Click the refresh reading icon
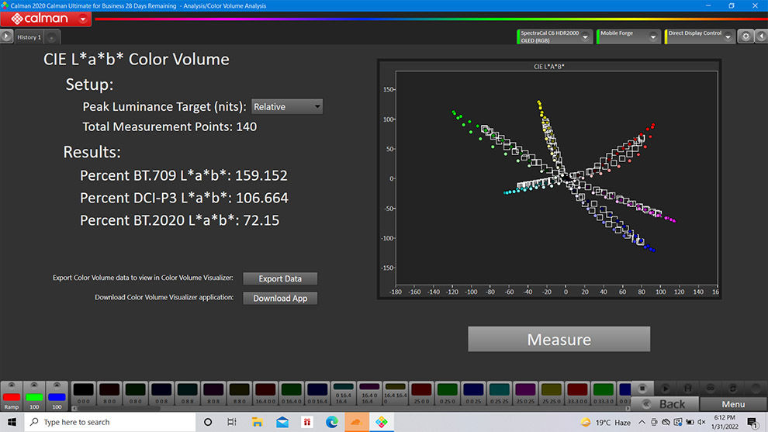 (x=733, y=389)
